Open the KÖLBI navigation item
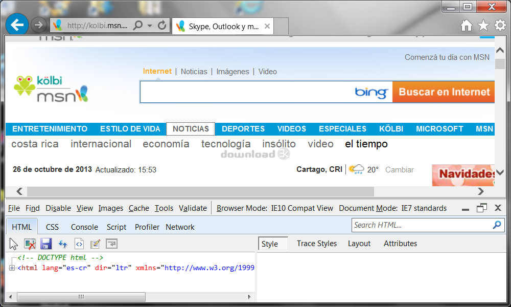 tap(391, 129)
